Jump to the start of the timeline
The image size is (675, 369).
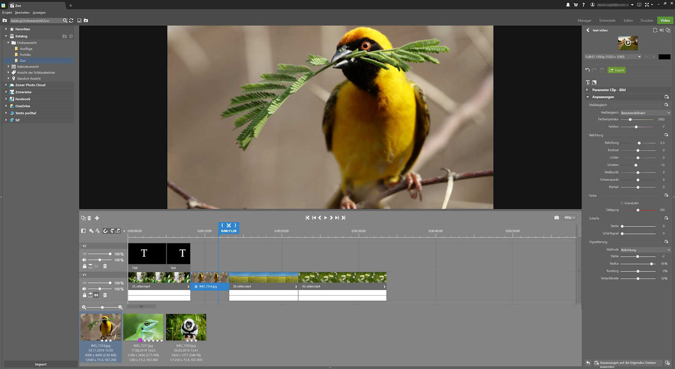coord(308,218)
